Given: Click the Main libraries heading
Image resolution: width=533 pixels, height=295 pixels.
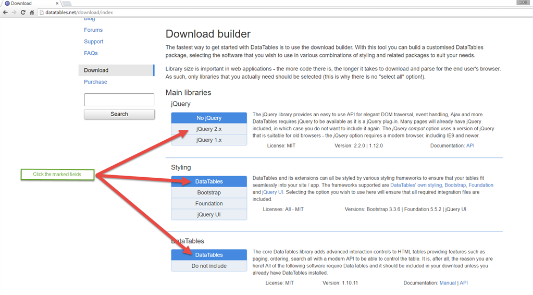Looking at the screenshot, I should [x=188, y=92].
